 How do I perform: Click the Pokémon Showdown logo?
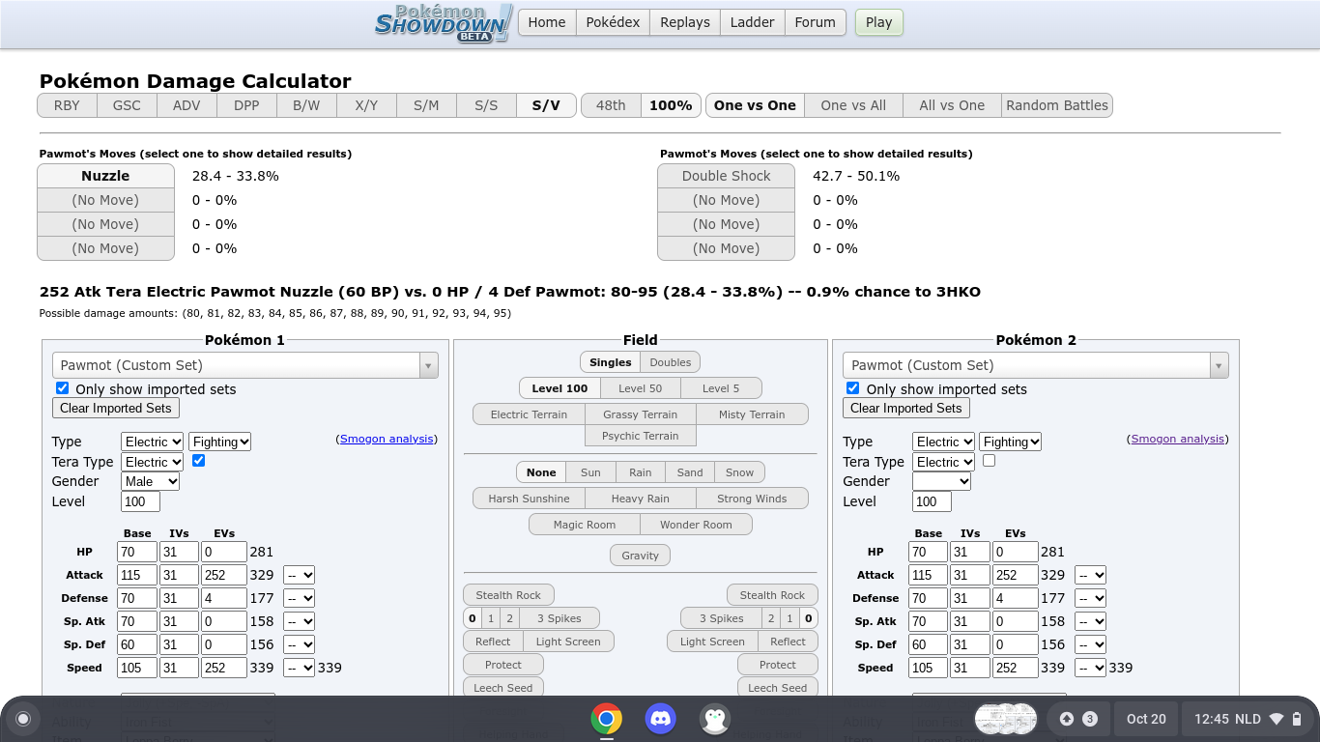[x=444, y=22]
